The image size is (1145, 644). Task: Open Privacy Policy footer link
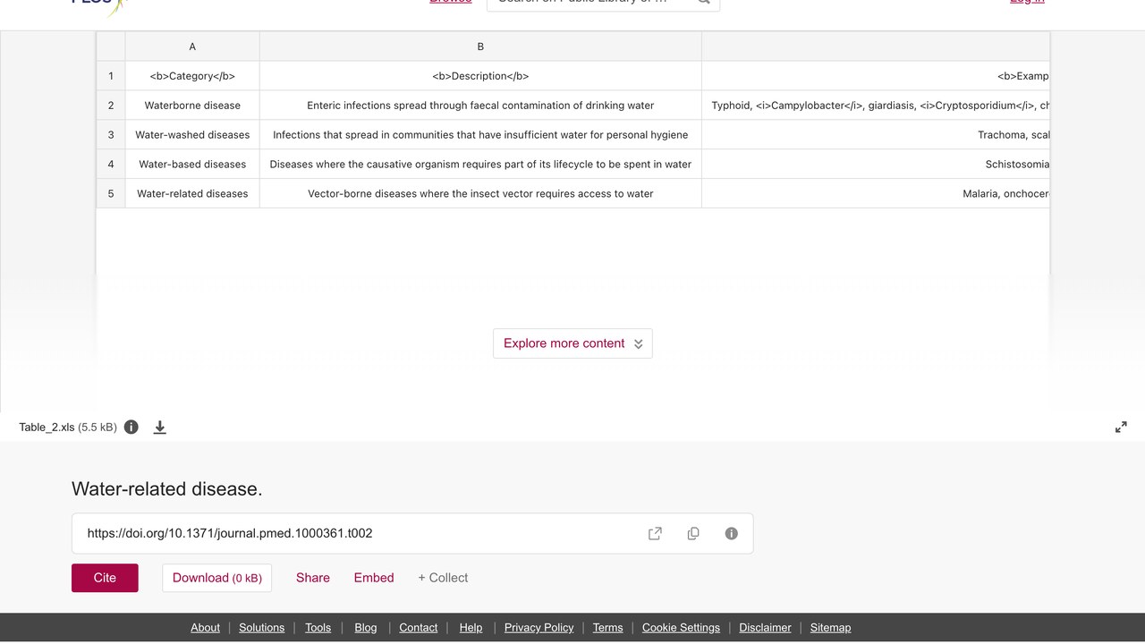point(539,628)
